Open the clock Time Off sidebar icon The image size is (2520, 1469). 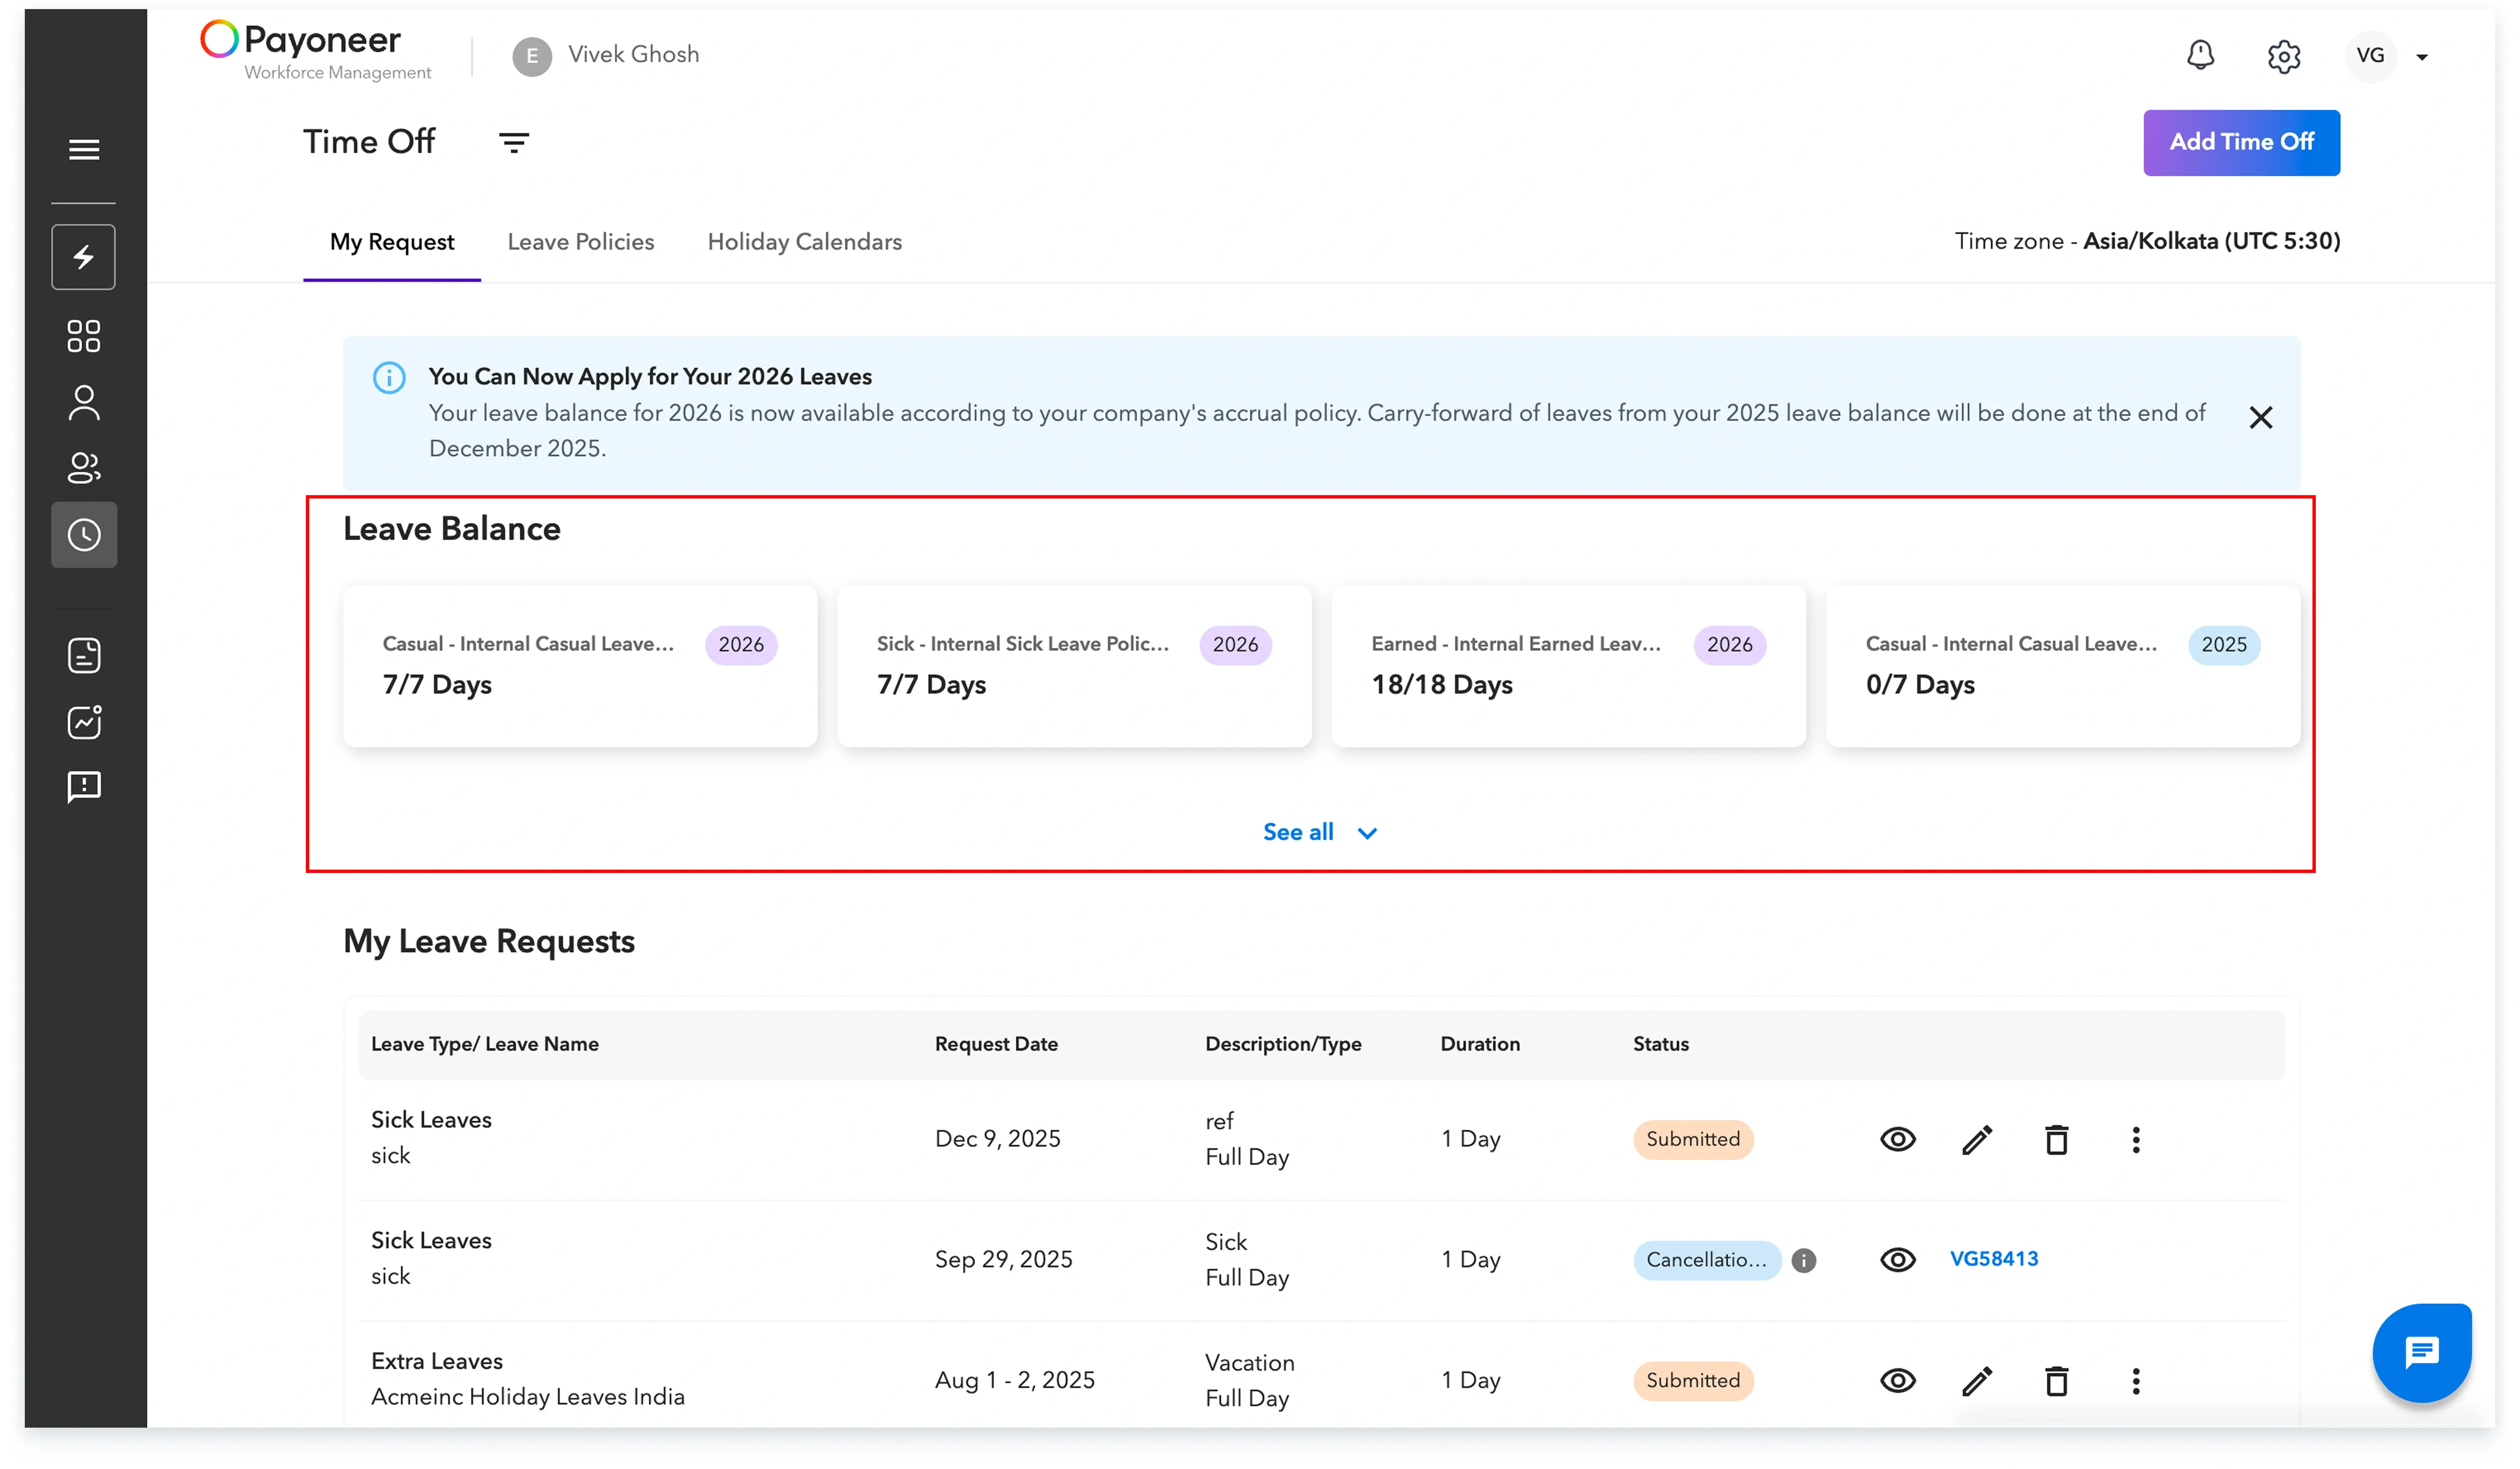(84, 535)
